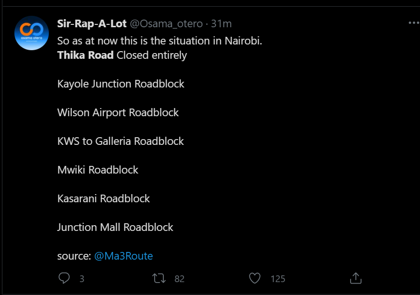Select the Junction Mall Roadblock line
Viewport: 420px width, 295px height.
tap(115, 227)
